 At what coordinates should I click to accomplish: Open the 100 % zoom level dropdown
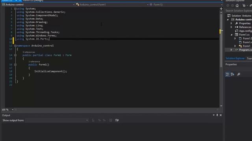[x=13, y=110]
